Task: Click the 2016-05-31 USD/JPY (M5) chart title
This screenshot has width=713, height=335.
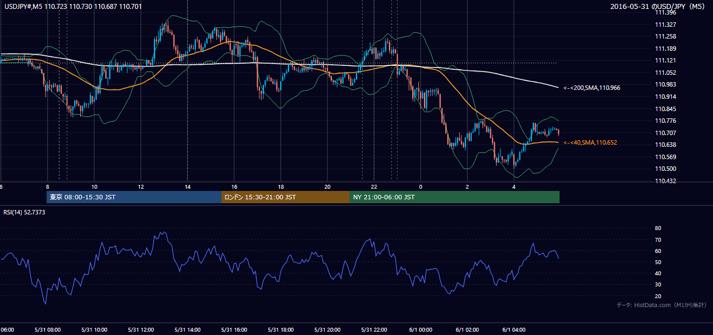Action: tap(658, 7)
